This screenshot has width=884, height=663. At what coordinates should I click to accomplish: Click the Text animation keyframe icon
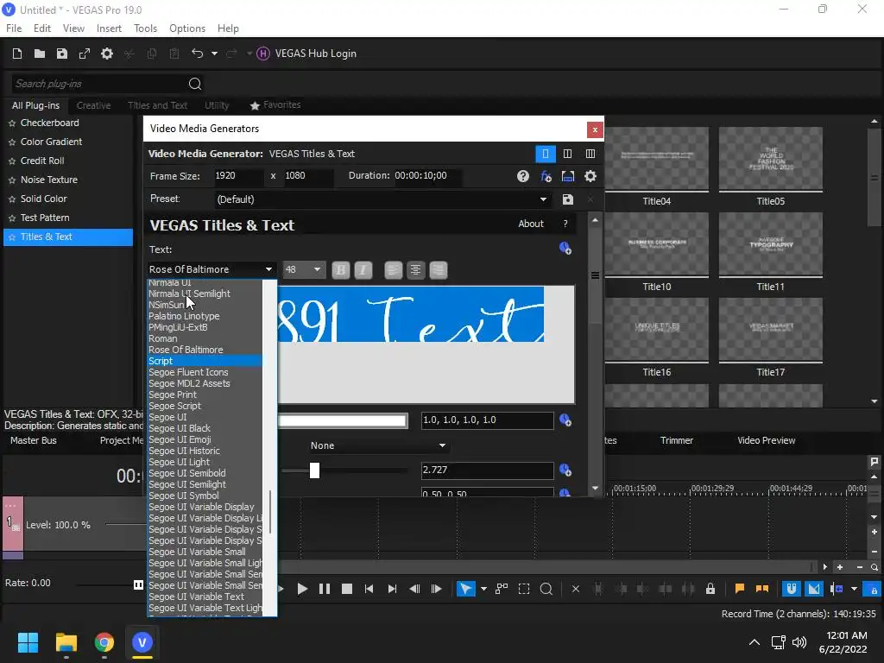[565, 249]
